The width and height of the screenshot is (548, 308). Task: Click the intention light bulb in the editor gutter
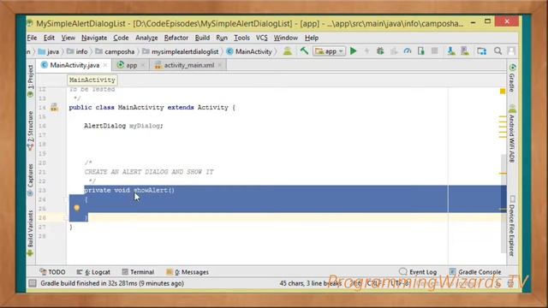[77, 208]
